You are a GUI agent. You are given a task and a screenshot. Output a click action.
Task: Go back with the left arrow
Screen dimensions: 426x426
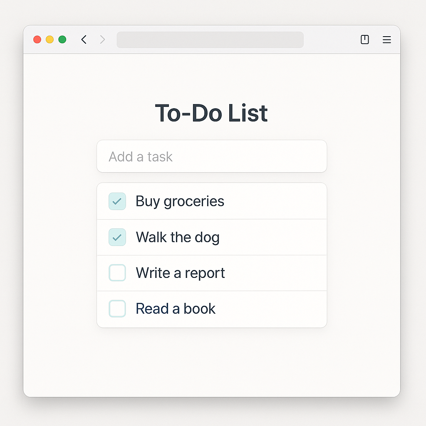click(84, 40)
